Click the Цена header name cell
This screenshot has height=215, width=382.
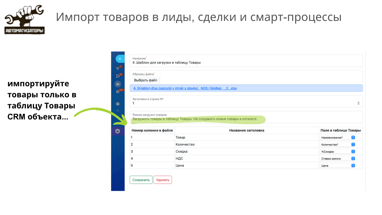tap(247, 165)
